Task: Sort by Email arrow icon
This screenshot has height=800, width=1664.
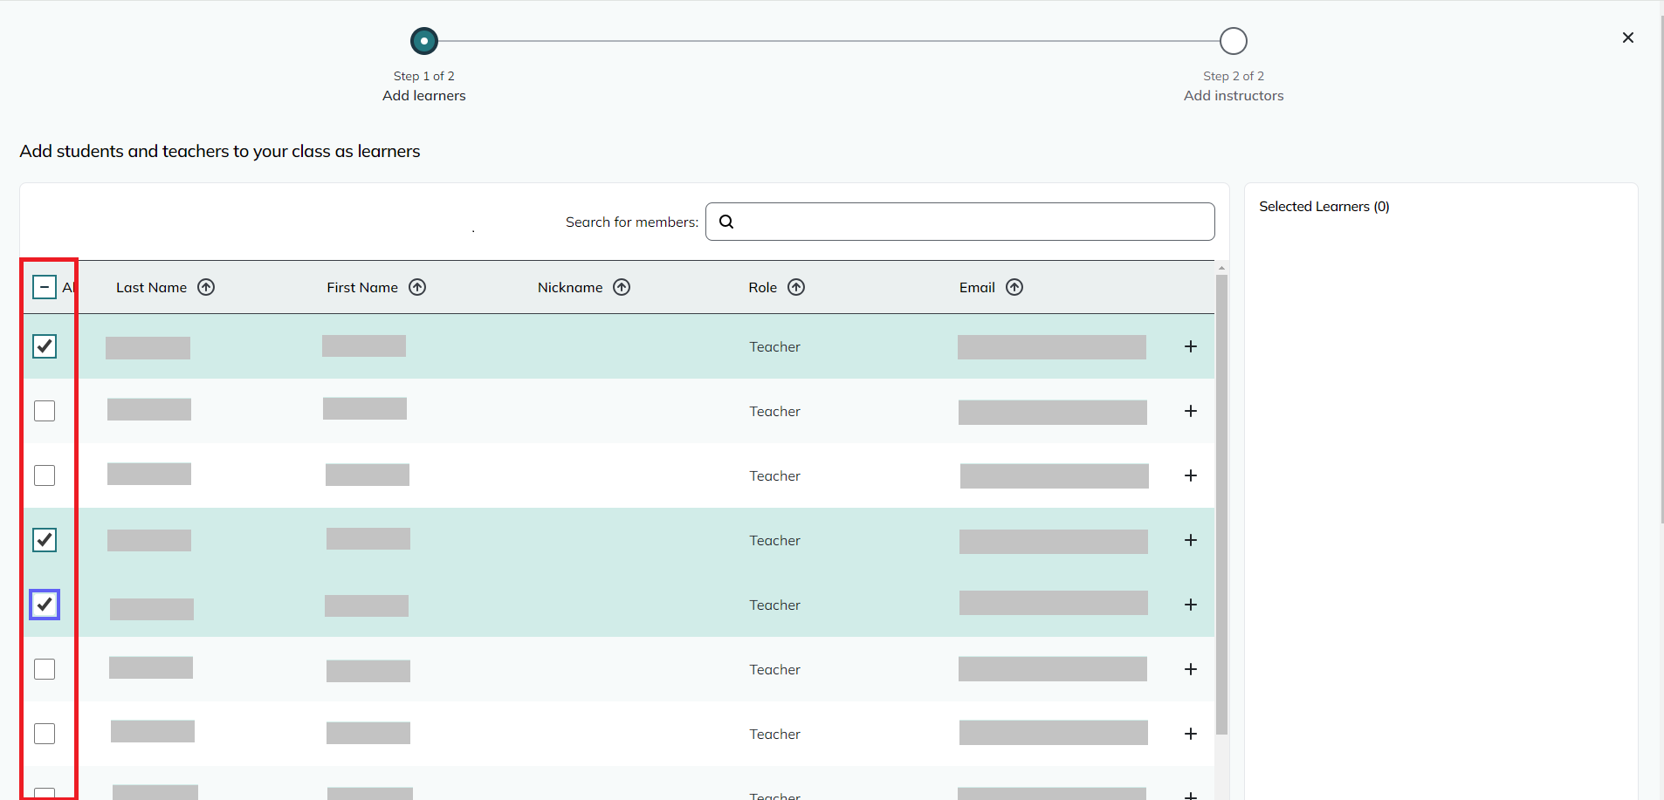Action: pos(1014,287)
